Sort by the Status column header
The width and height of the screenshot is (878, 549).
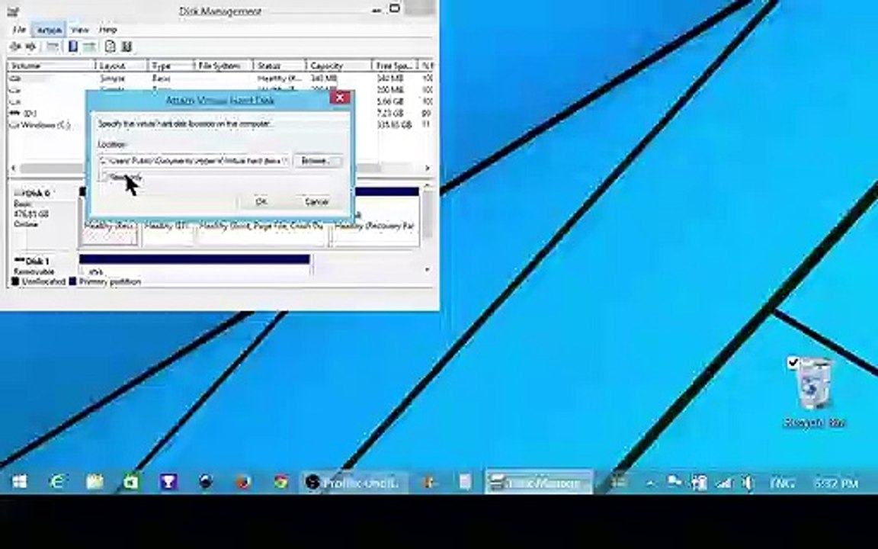coord(279,66)
